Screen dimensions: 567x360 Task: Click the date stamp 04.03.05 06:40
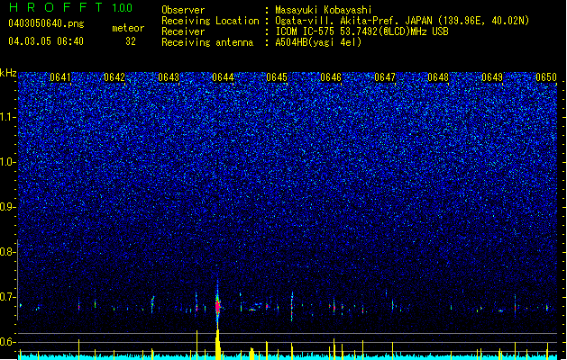(x=46, y=41)
